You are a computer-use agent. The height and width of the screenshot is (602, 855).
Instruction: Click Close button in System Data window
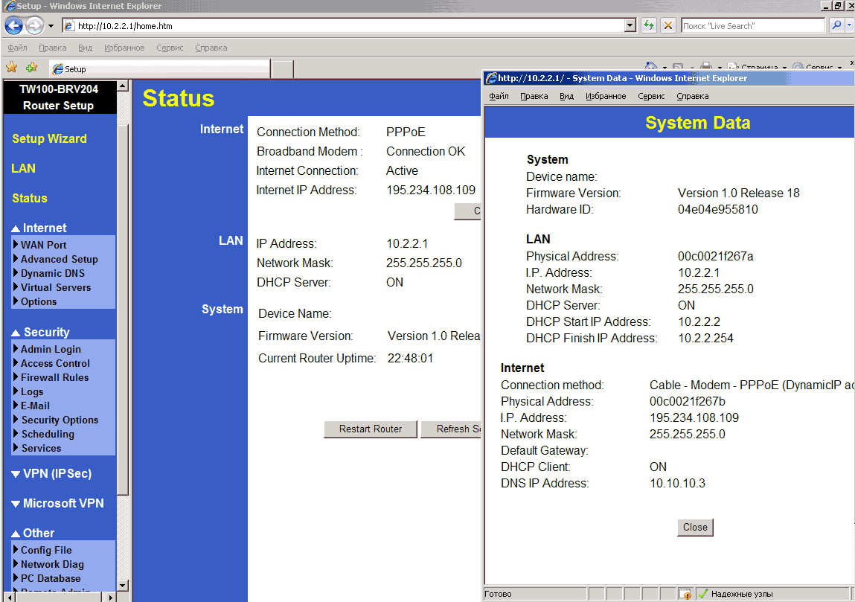[695, 528]
